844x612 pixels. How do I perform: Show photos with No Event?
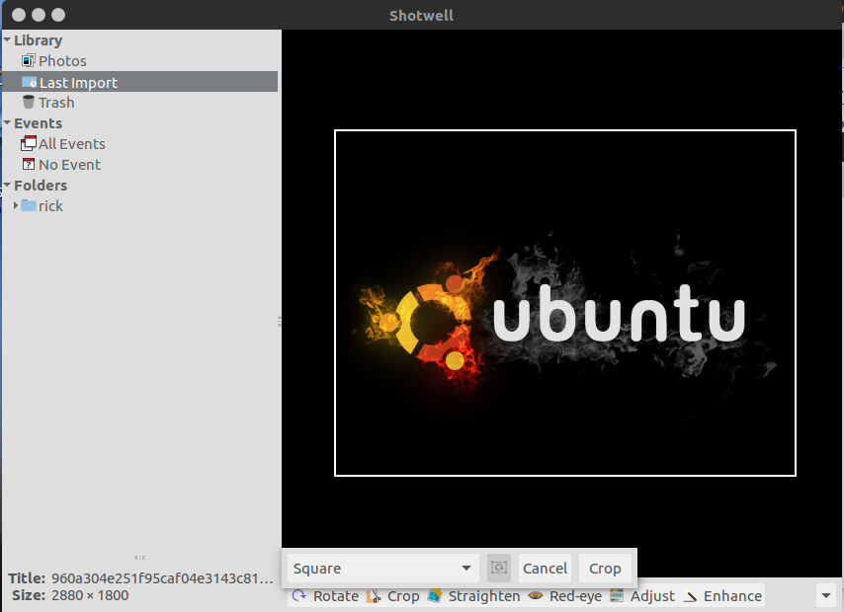tap(68, 164)
